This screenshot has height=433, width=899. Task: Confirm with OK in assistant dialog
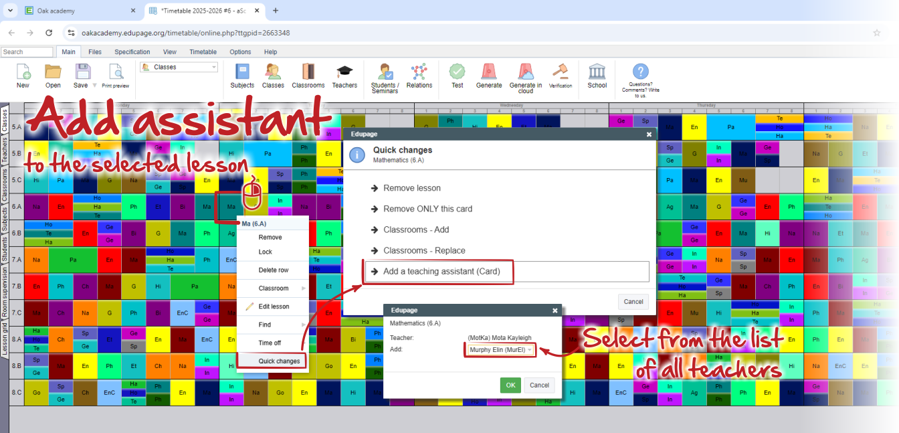coord(510,385)
